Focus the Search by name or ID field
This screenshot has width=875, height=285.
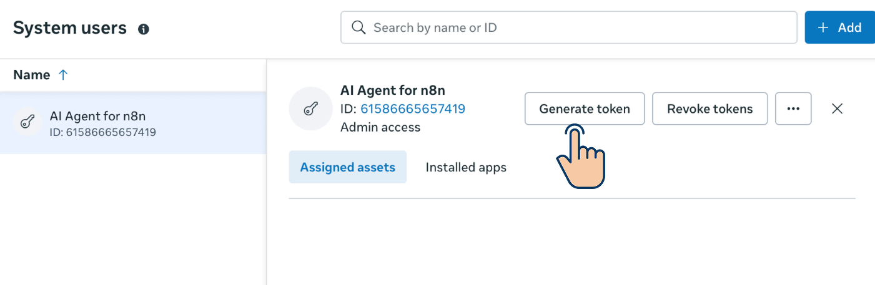569,27
